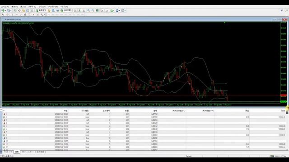Toggle the 自動売買 (AutoTrading) button
289x162 pixels.
(x=65, y=10)
